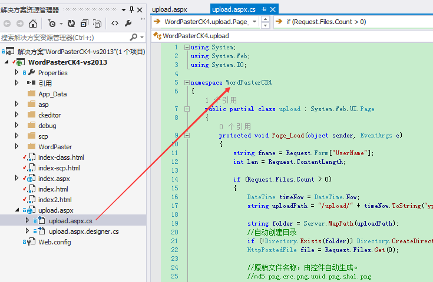Click the upload.aspx.cs C# file icon
The height and width of the screenshot is (282, 433).
coord(41,220)
